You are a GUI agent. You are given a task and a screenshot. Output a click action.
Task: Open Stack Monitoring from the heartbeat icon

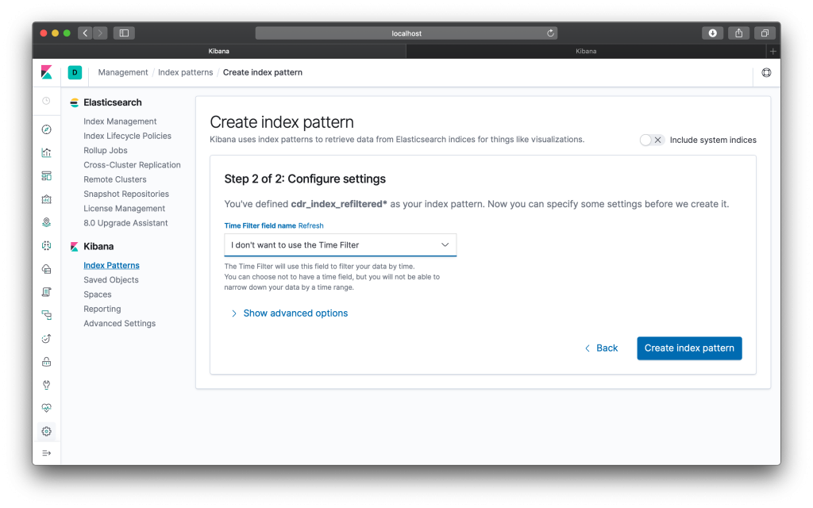pyautogui.click(x=47, y=408)
